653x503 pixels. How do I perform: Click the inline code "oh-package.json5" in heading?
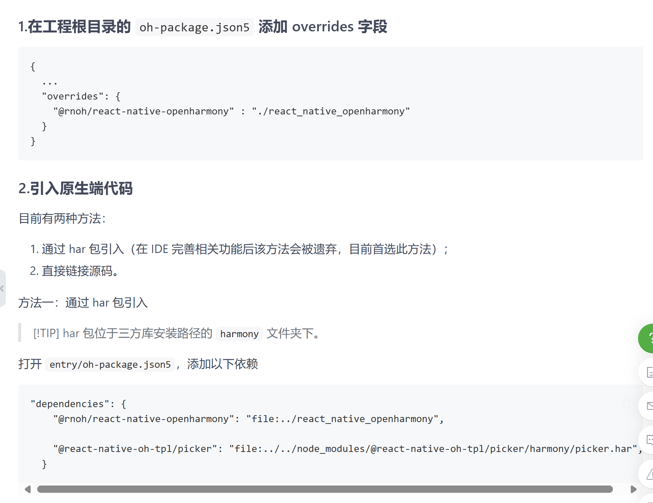coord(195,27)
